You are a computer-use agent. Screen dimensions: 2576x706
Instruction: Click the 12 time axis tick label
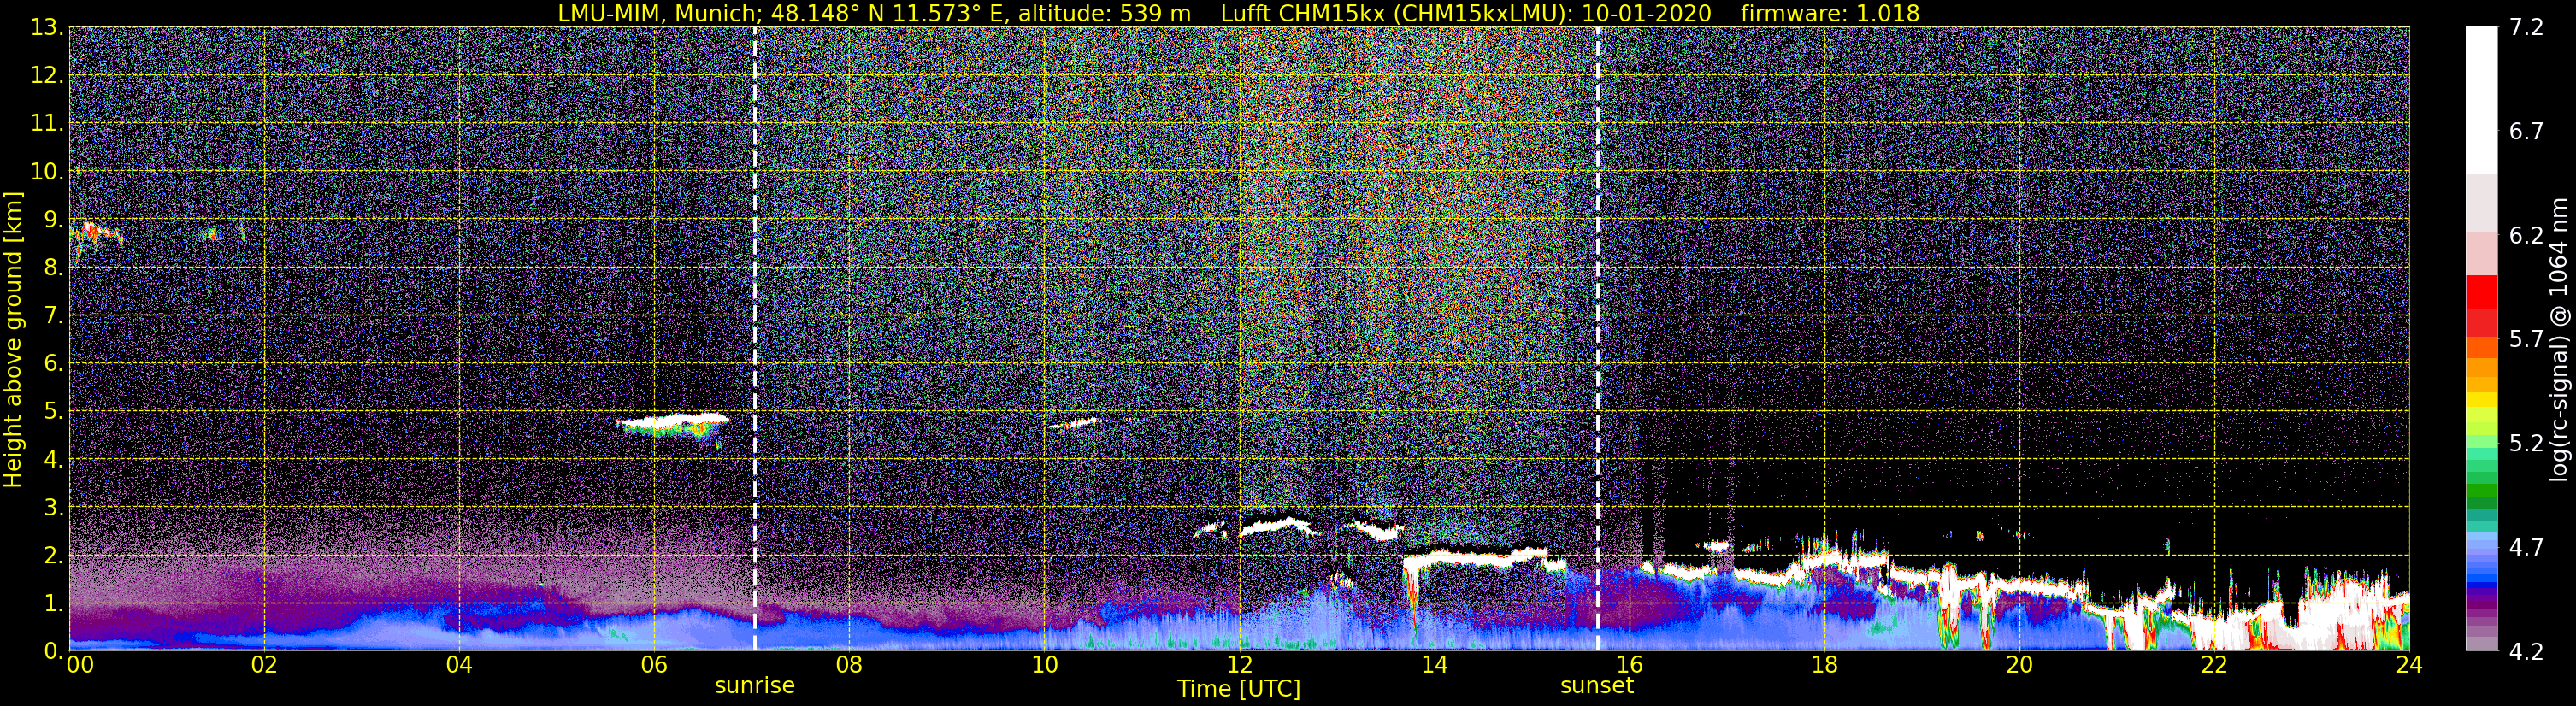tap(1239, 665)
